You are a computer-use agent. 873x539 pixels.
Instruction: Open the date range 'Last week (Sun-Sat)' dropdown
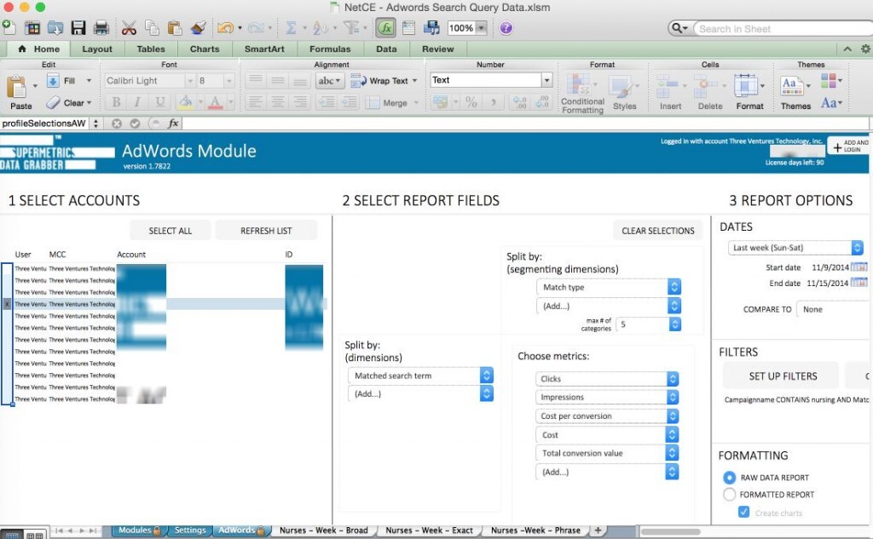[795, 248]
